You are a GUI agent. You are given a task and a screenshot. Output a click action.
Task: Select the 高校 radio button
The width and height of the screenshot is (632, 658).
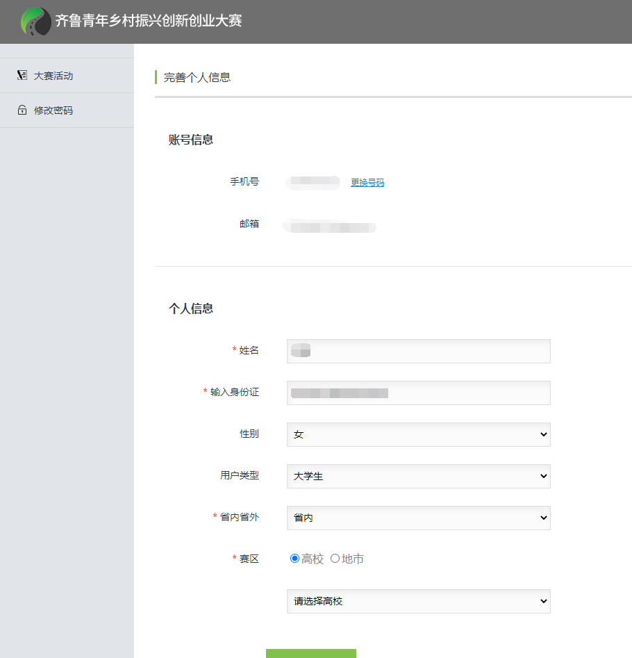[x=295, y=559]
